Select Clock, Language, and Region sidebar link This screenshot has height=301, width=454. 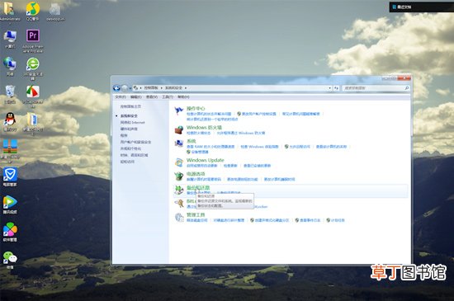click(134, 155)
